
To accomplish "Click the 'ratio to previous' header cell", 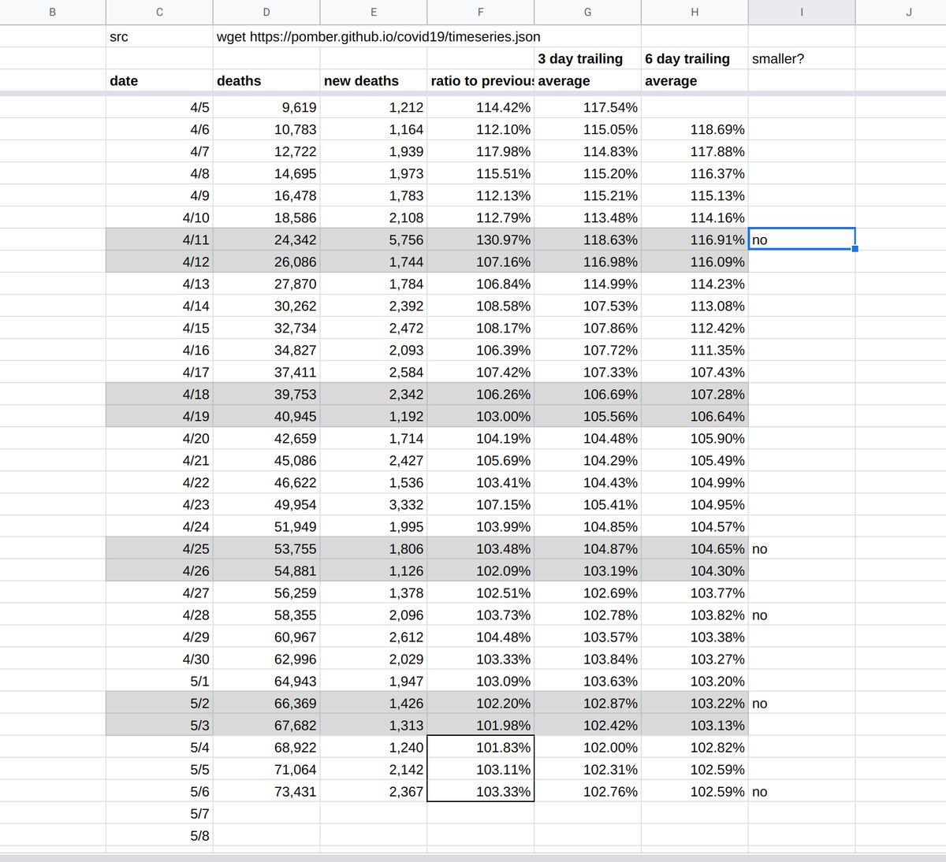I will click(481, 81).
